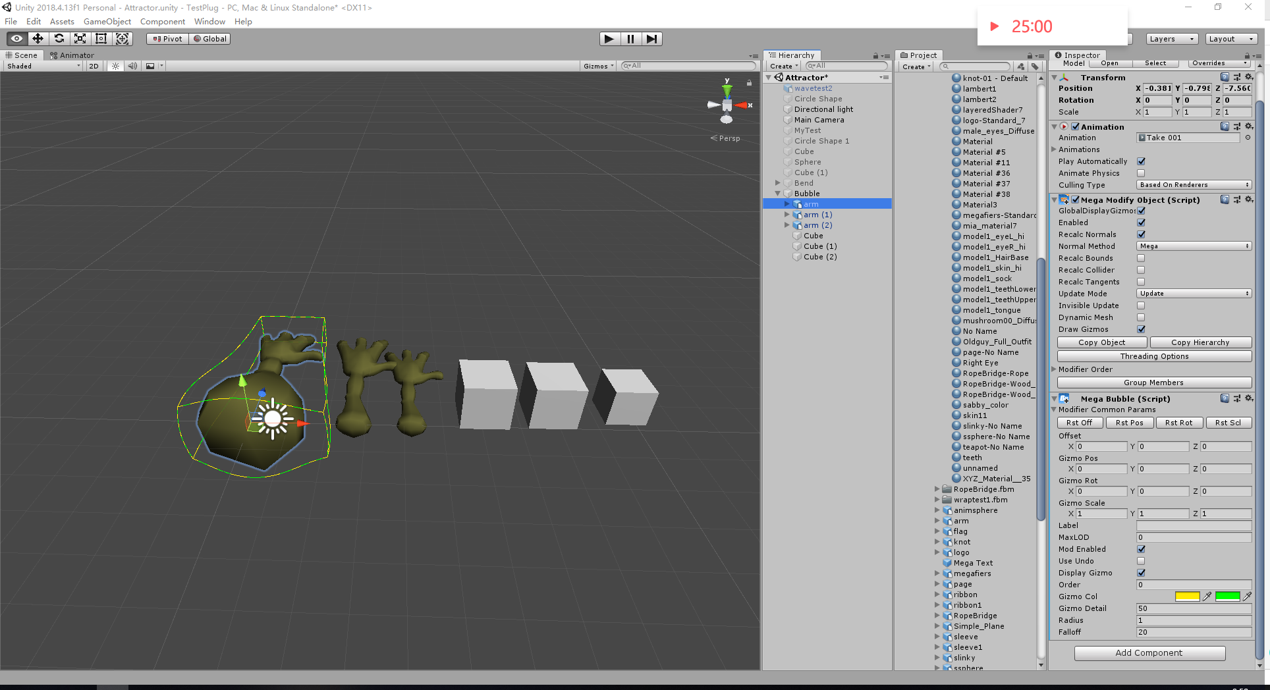
Task: Open Culling Type dropdown
Action: (x=1194, y=185)
